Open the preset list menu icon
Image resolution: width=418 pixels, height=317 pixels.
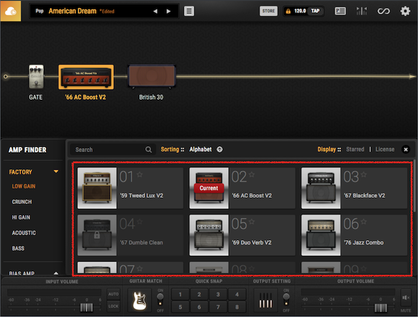(x=189, y=11)
